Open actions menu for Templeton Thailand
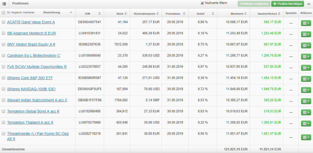313x153 pixels. (x=306, y=124)
